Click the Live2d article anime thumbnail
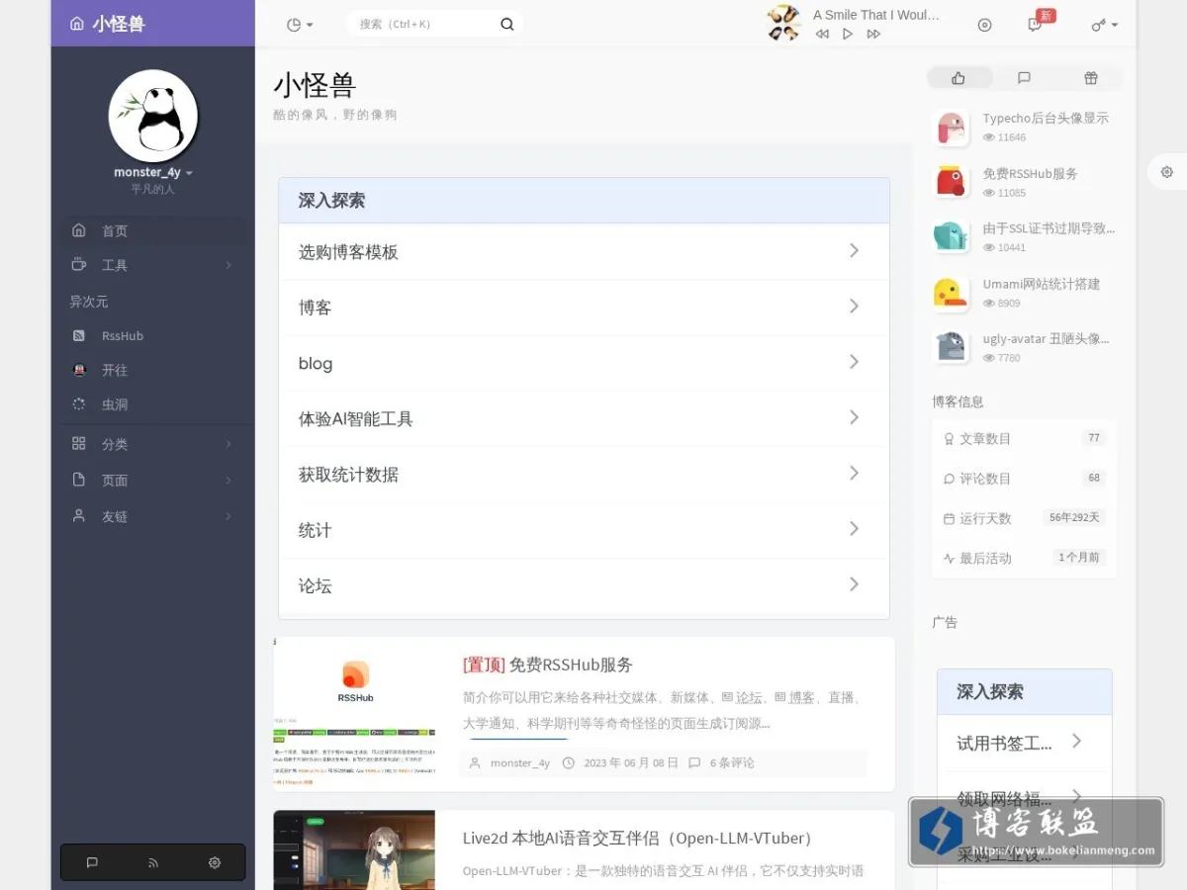The width and height of the screenshot is (1187, 890). 354,850
